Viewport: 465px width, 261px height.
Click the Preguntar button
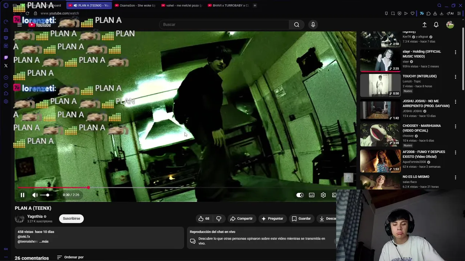tap(272, 219)
